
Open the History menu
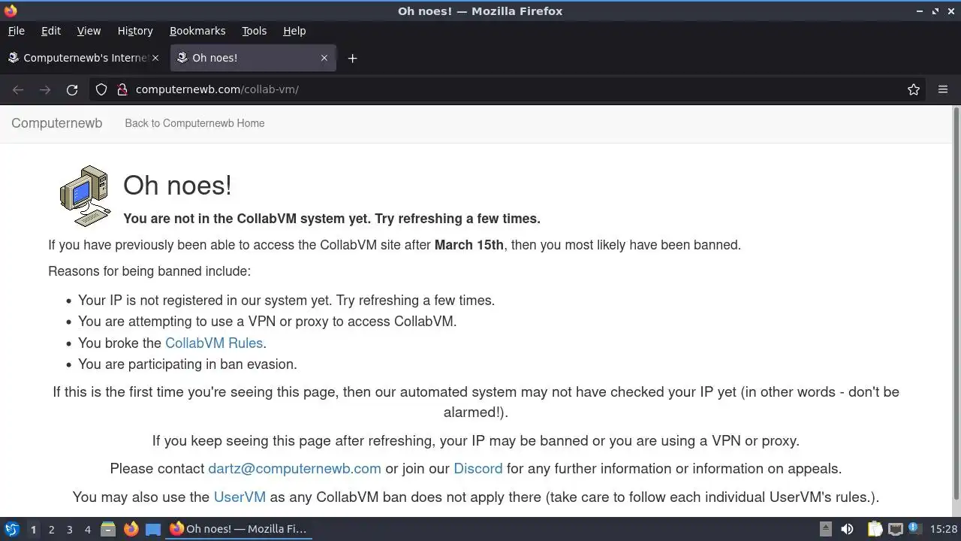pos(135,31)
